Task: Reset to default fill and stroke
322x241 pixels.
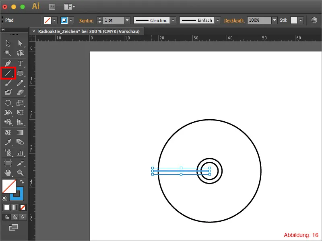Action: pos(4,198)
